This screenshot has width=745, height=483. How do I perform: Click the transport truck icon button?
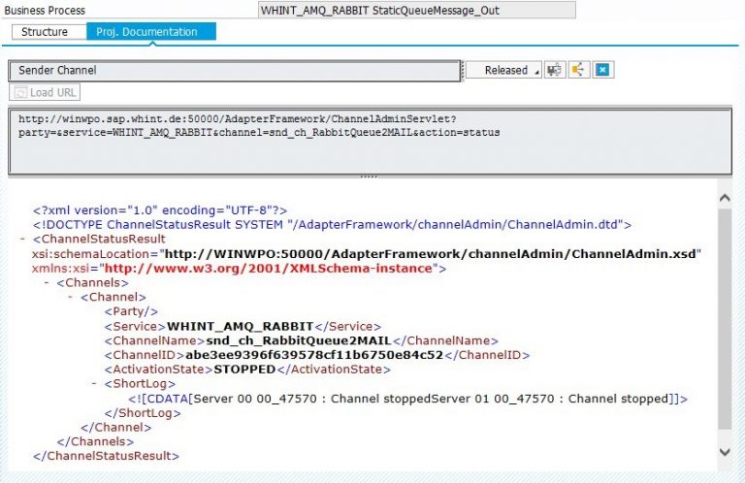(555, 70)
